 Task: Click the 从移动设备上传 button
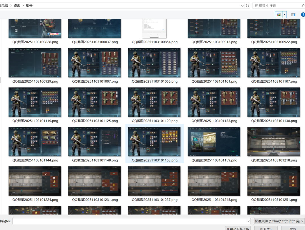[238, 228]
